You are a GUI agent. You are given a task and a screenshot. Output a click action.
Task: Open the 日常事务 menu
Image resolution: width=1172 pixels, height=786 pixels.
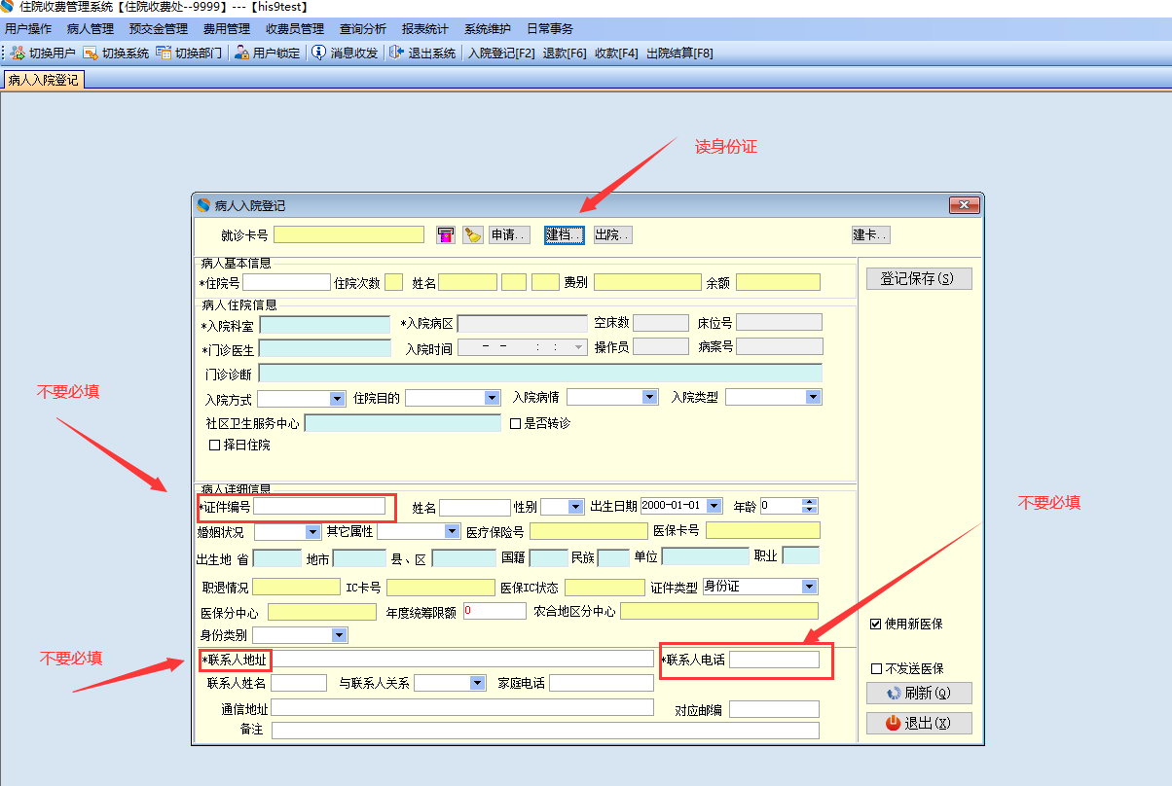coord(550,29)
